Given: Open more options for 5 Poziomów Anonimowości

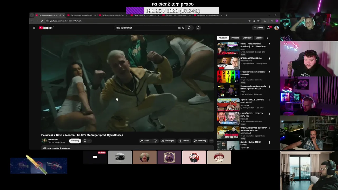Looking at the screenshot, I should point(269,72).
